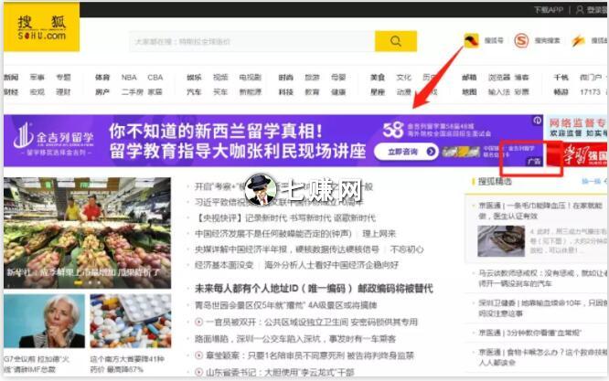609x381 pixels.
Task: Open headline 中国经济发展不是任何鼓噪能否定的
Action: pyautogui.click(x=273, y=234)
